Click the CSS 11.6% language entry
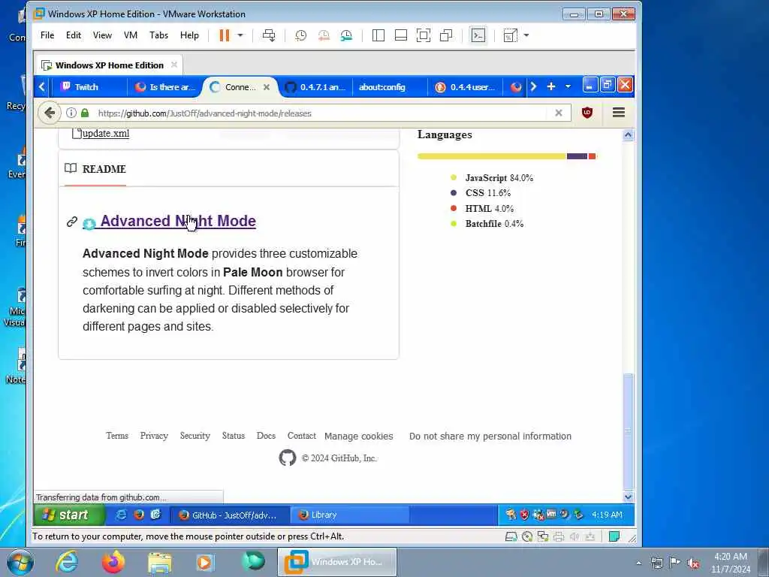Viewport: 769px width, 577px height. coord(488,193)
